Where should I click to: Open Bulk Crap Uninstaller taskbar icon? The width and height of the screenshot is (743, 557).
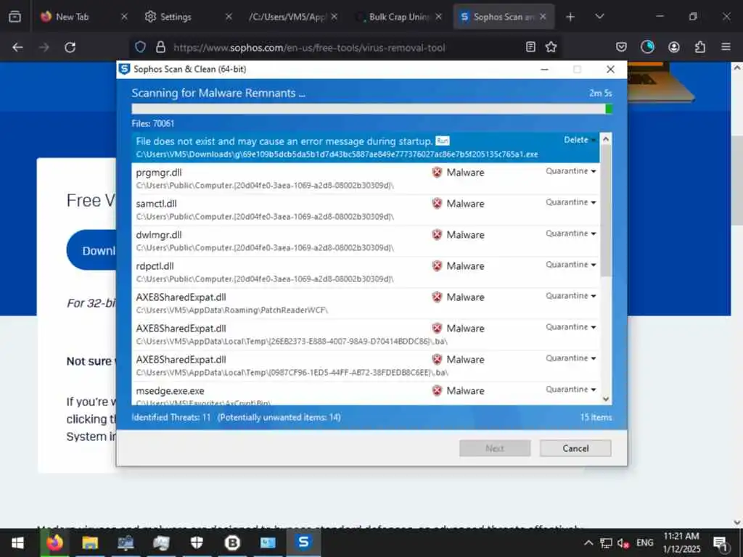click(232, 542)
